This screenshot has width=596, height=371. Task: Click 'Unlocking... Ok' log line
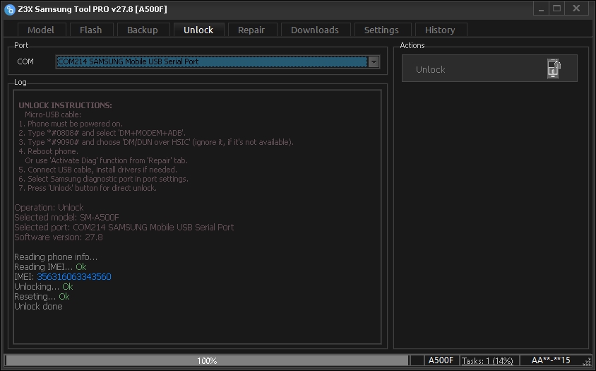pos(44,286)
